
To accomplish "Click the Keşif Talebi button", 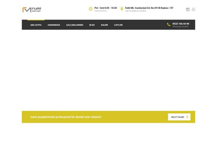I will tap(179, 117).
